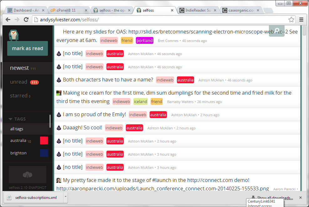Click the avatar beside 'My pretty face made it'
The image size is (309, 207).
pos(59,180)
